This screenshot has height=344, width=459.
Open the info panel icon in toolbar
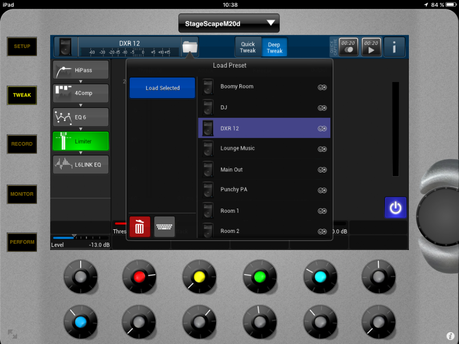coord(394,47)
